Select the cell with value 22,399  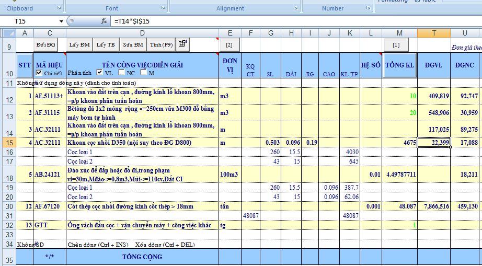[434, 143]
